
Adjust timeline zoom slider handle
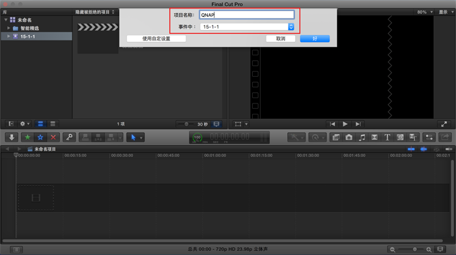[x=415, y=249]
